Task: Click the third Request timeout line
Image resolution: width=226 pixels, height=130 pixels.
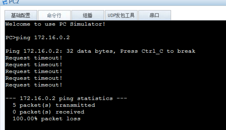Action: point(34,71)
